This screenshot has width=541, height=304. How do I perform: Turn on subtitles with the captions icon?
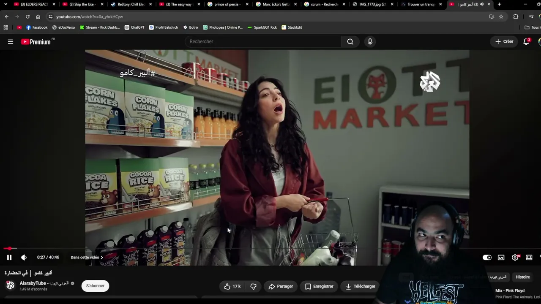[x=501, y=257]
